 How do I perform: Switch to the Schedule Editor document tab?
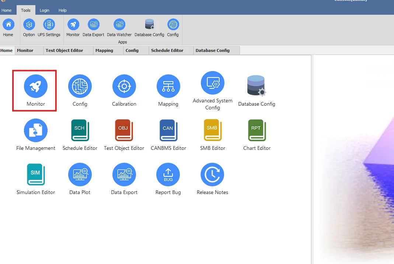(167, 50)
